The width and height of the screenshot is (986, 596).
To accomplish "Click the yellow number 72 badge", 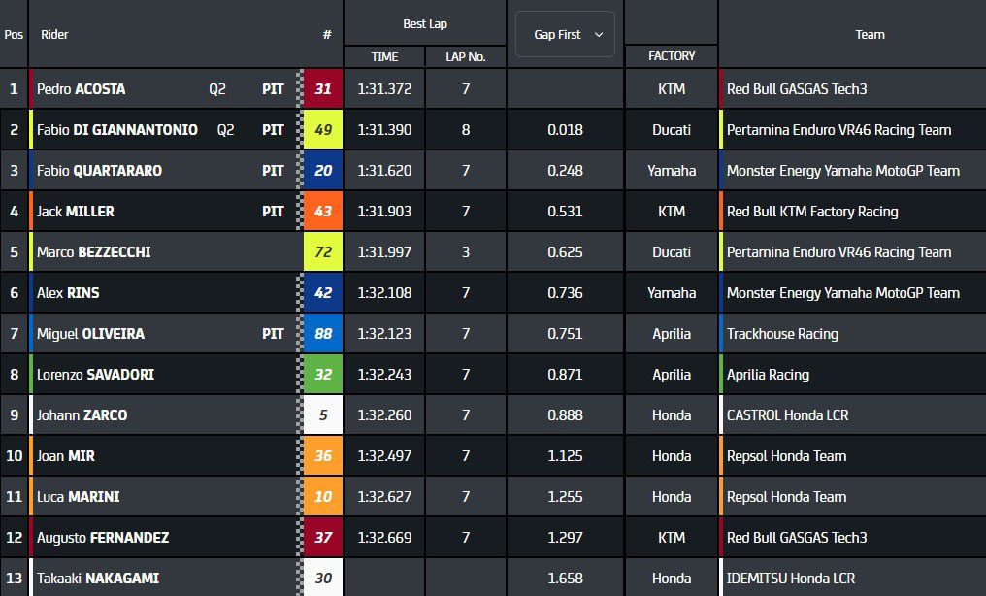I will (323, 252).
